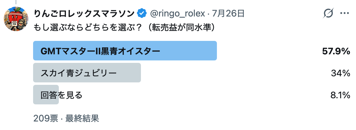The image size is (356, 130).
Task: Open the 7月26日 post timestamp
Action: coord(228,14)
